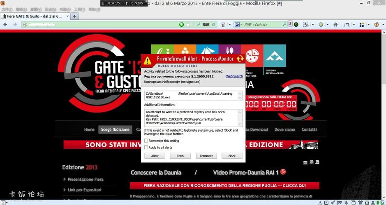
Task: Click Block in the firewall alert
Action: click(x=232, y=156)
